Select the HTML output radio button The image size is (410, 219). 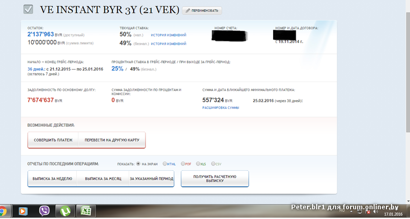click(x=165, y=164)
